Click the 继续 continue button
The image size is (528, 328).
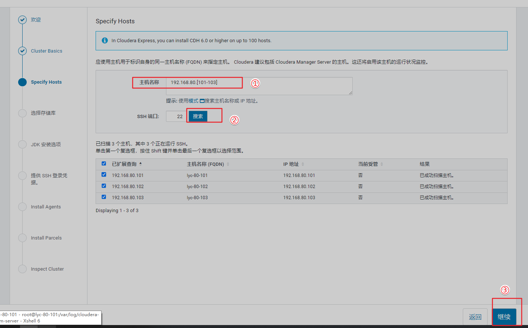(x=504, y=317)
